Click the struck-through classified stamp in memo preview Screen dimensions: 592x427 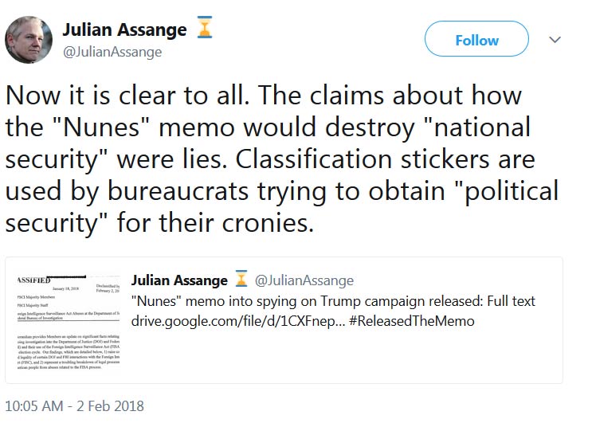[x=33, y=280]
